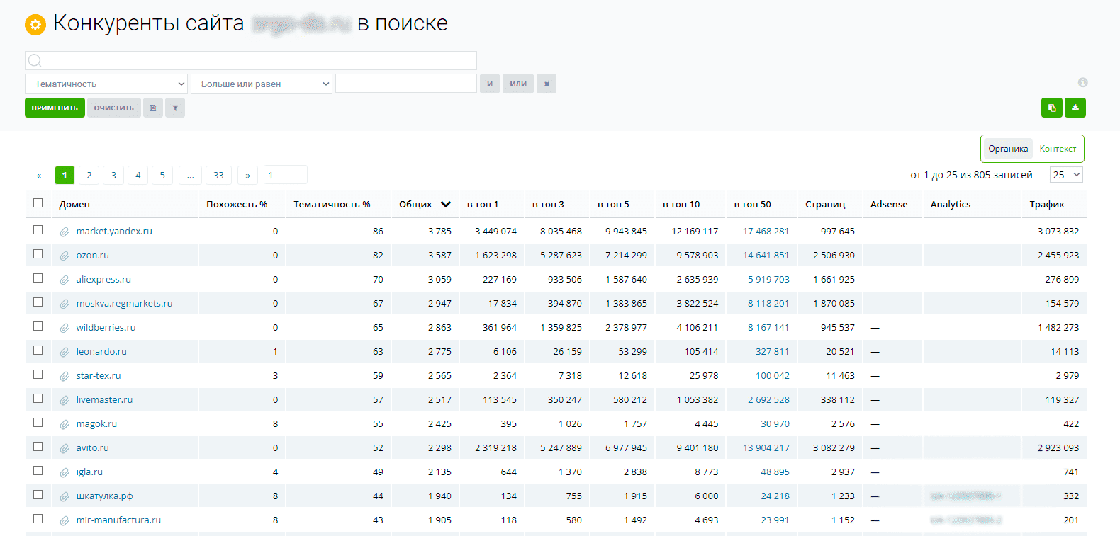Open the gray info icon
1120x536 pixels.
(1082, 82)
